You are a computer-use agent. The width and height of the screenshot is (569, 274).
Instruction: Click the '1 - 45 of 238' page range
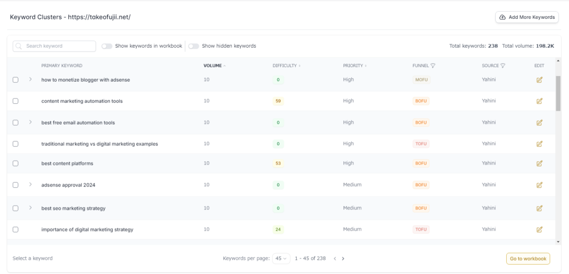(x=310, y=258)
